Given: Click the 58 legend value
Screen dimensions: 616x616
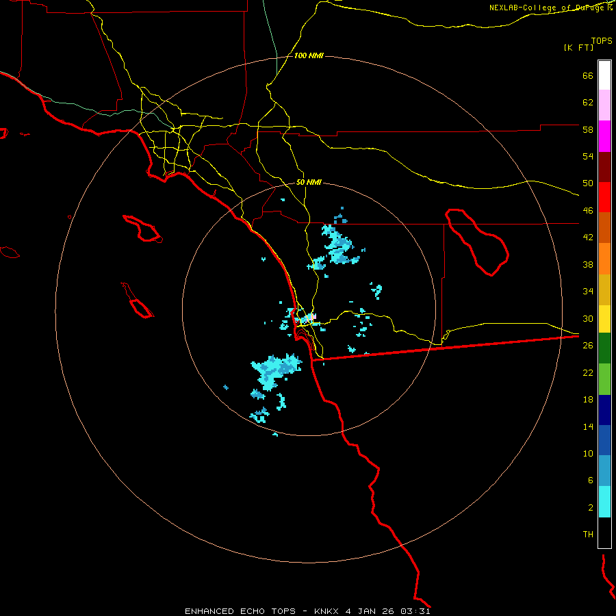Looking at the screenshot, I should coord(588,129).
